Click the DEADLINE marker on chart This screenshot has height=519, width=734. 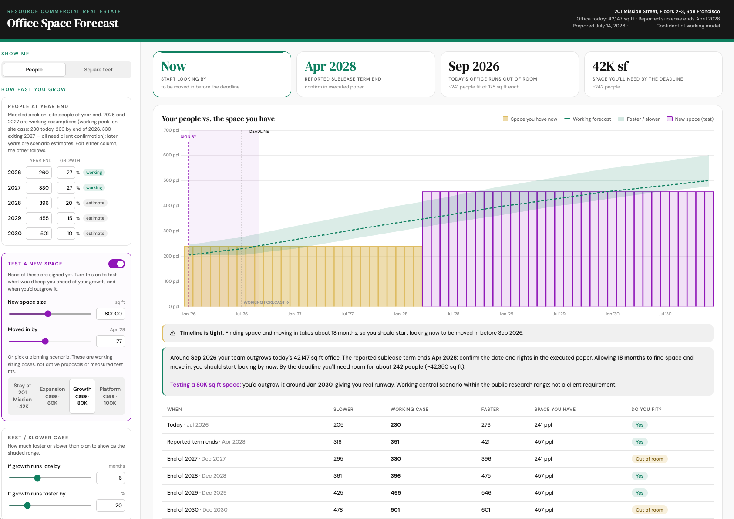click(259, 132)
